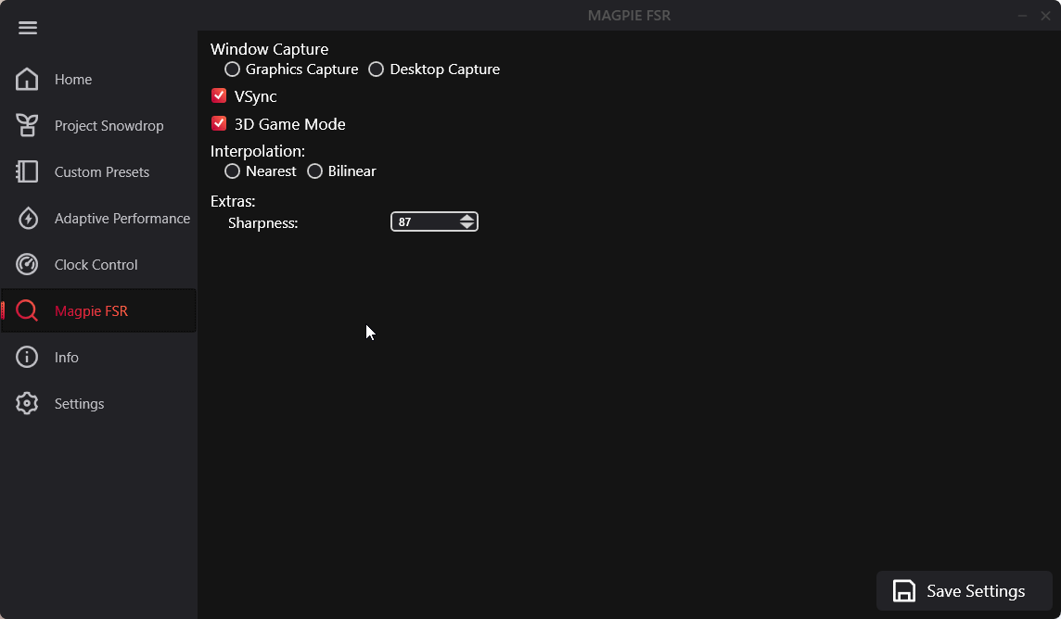Click the Custom Presets notebook icon
Screen dimensions: 1061x619
(27, 171)
